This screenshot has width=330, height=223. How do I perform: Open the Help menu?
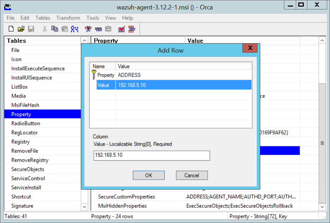pyautogui.click(x=128, y=18)
